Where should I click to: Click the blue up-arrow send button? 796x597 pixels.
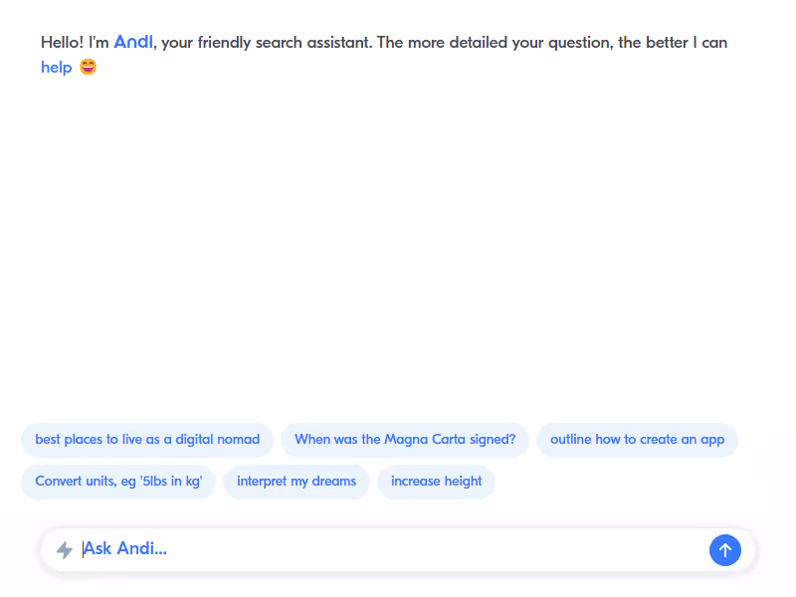pos(725,550)
